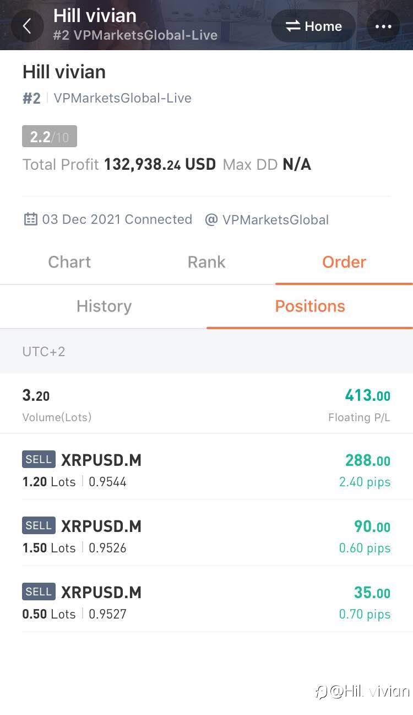The width and height of the screenshot is (413, 715).
Task: Tap the VPMarketsGlobal broker link
Action: [x=275, y=219]
